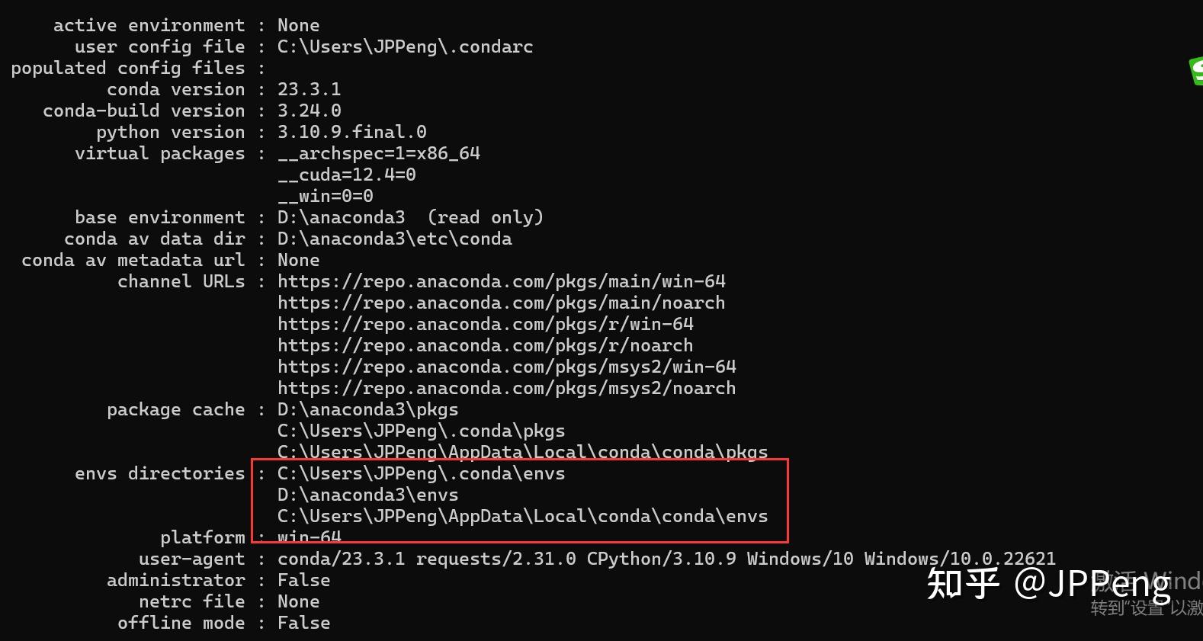Click the @JPPeng watermark username

point(1092,584)
